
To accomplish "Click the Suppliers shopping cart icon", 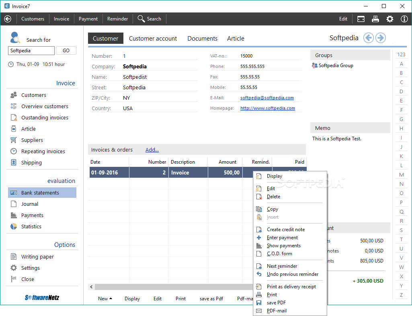I will coord(14,140).
